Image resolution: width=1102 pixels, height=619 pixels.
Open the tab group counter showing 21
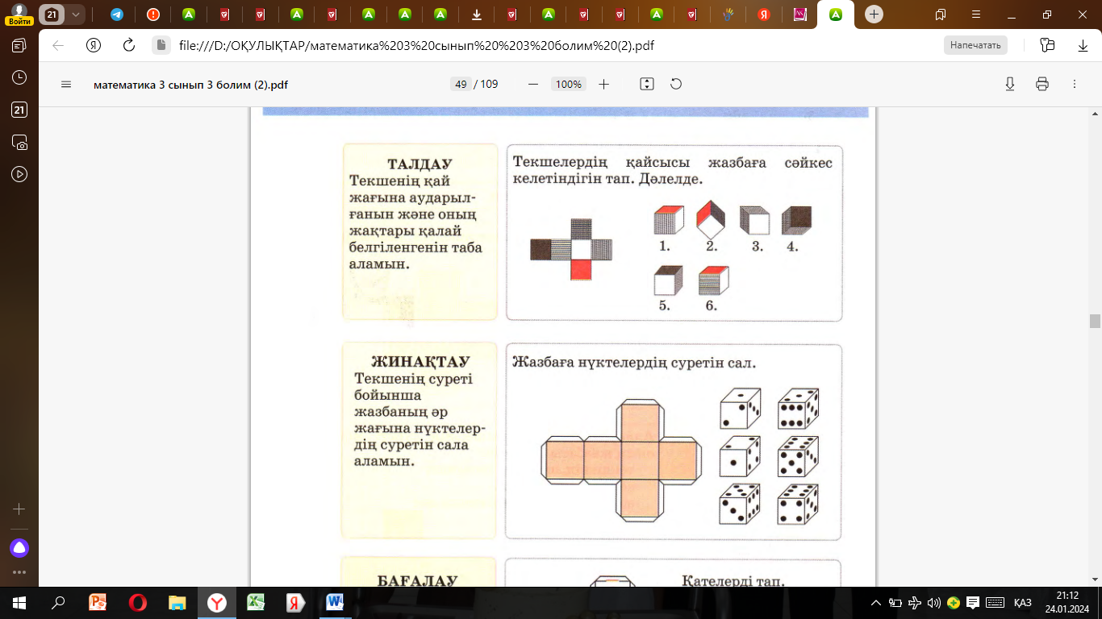coord(52,15)
